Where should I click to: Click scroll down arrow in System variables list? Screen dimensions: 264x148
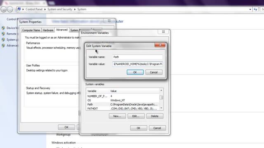point(161,108)
